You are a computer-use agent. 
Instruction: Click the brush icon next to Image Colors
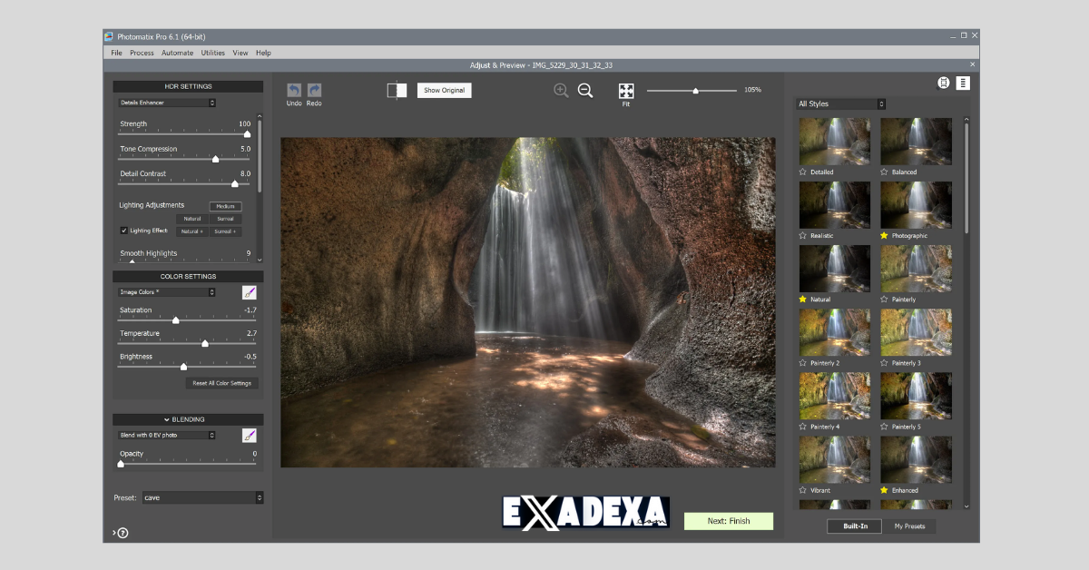(x=250, y=291)
